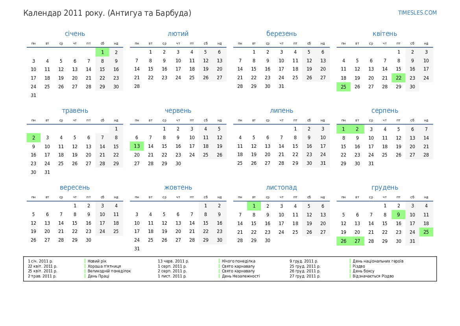Screen dimensions: 460x326
Task: Click highlighted April 22 Good Friday
Action: pyautogui.click(x=398, y=78)
